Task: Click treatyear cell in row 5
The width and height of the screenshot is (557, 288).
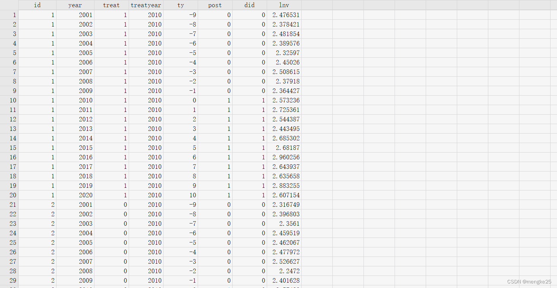Action: click(x=146, y=53)
